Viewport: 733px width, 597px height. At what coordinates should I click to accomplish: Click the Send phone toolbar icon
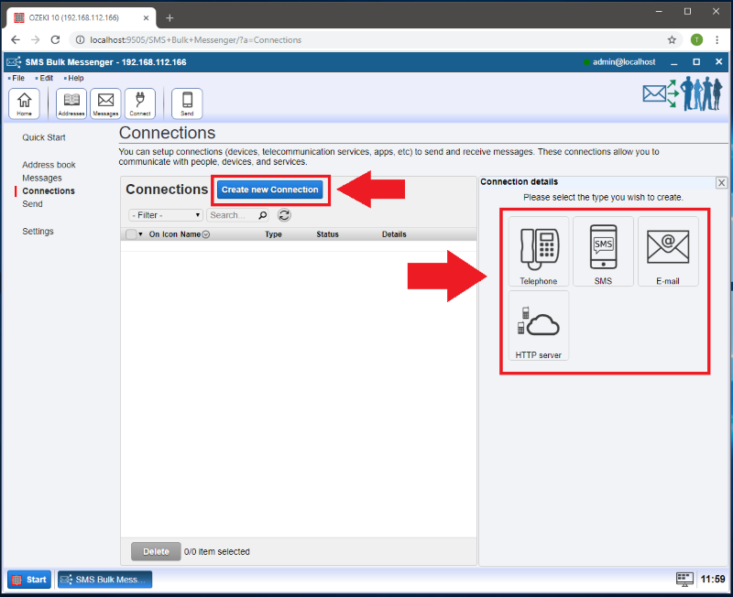click(187, 103)
